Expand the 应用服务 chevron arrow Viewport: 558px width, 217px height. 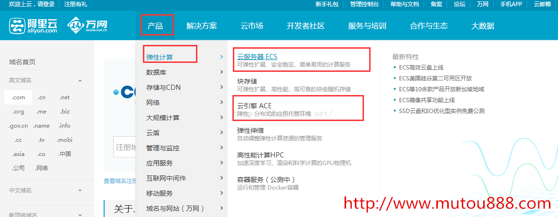click(x=221, y=163)
